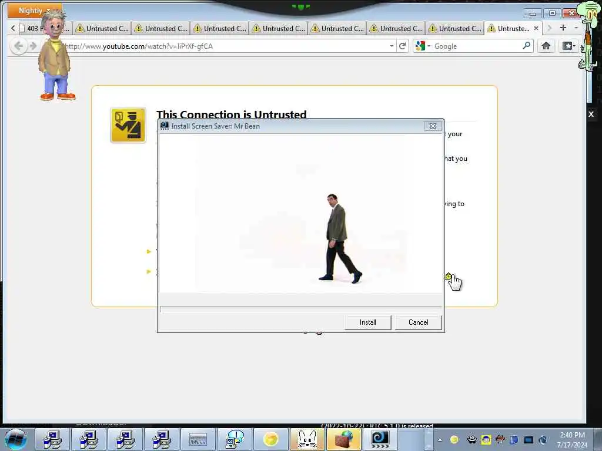Click the yellow-framed face tray icon
The height and width of the screenshot is (451, 602).
pyautogui.click(x=486, y=439)
